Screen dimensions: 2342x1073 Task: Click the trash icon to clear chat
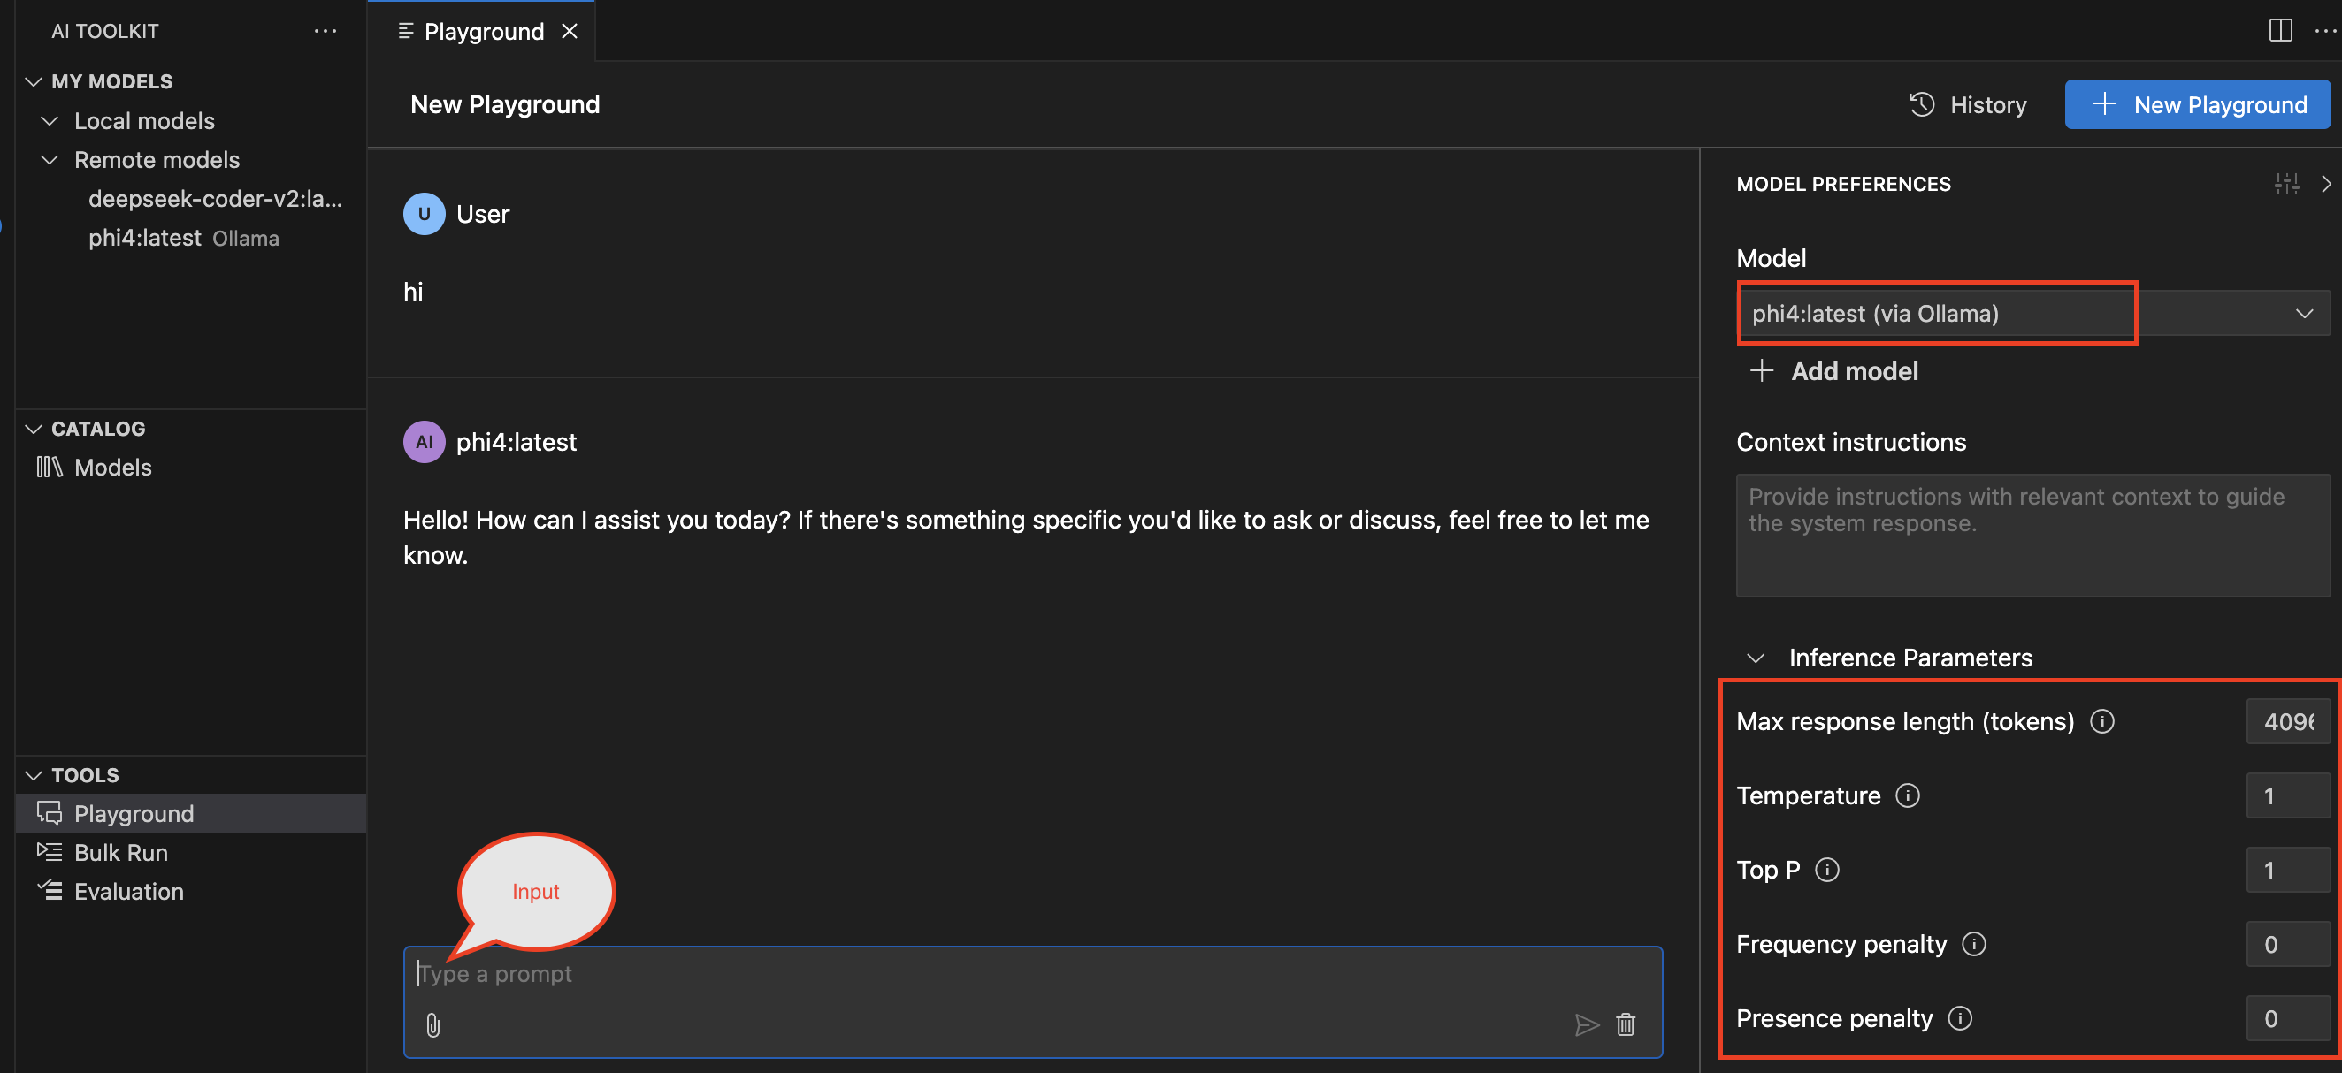(x=1626, y=1025)
